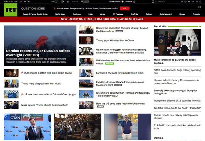Click the clock icon beside Schedule
The image size is (205, 141).
[x=134, y=2]
